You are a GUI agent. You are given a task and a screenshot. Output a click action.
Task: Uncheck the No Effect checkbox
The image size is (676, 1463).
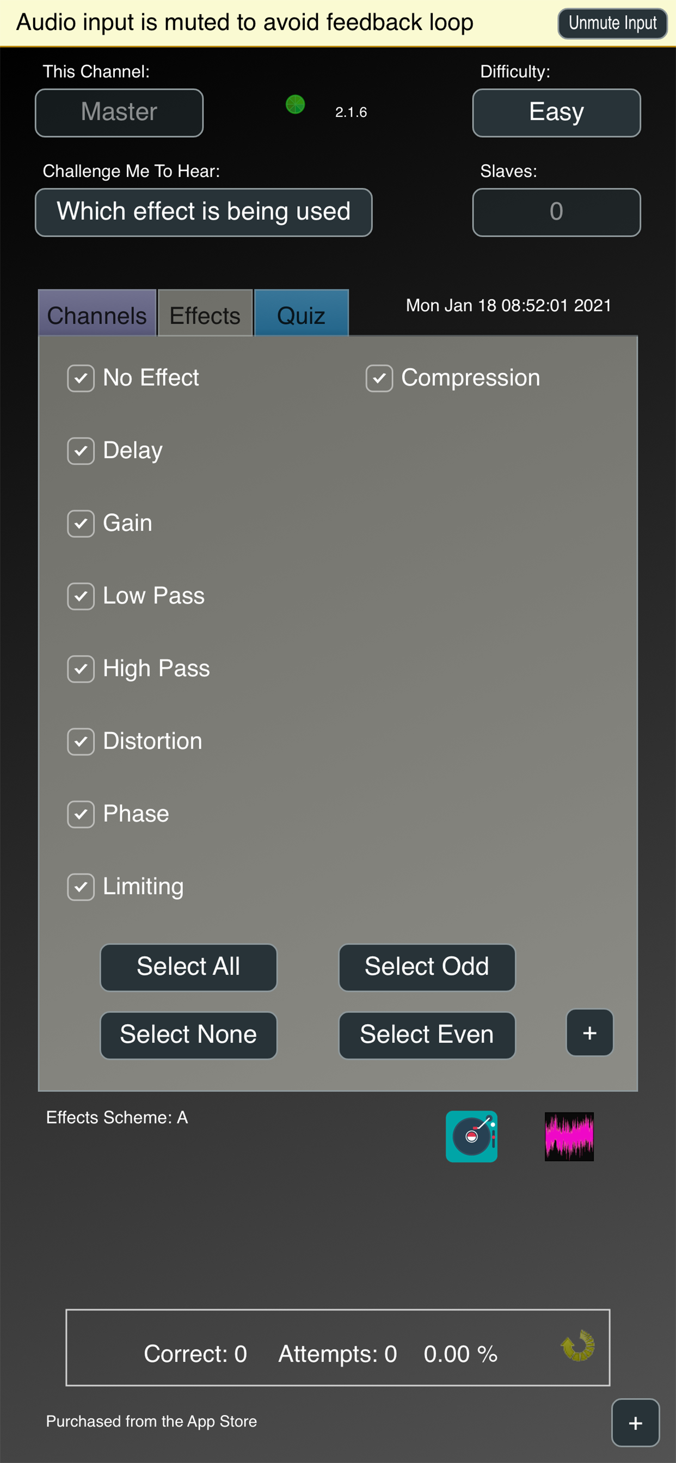[81, 378]
